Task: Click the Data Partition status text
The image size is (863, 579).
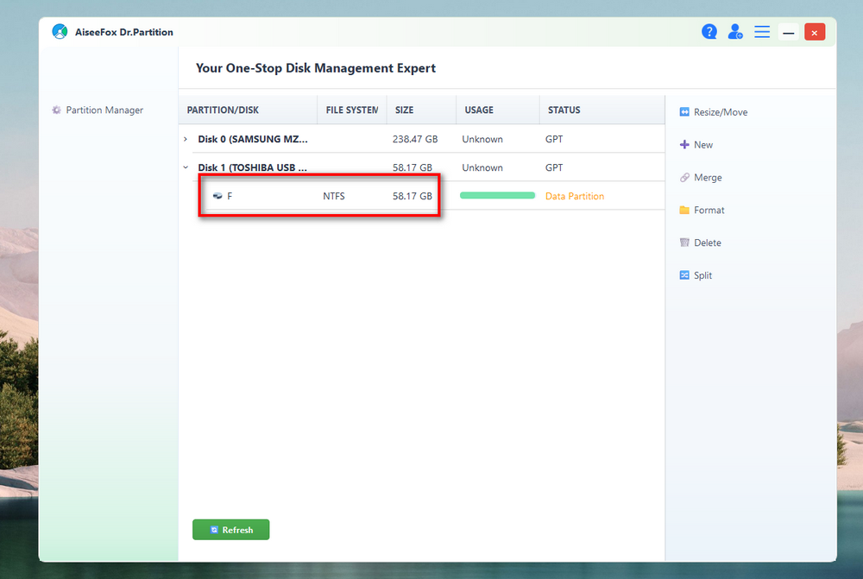Action: coord(575,197)
